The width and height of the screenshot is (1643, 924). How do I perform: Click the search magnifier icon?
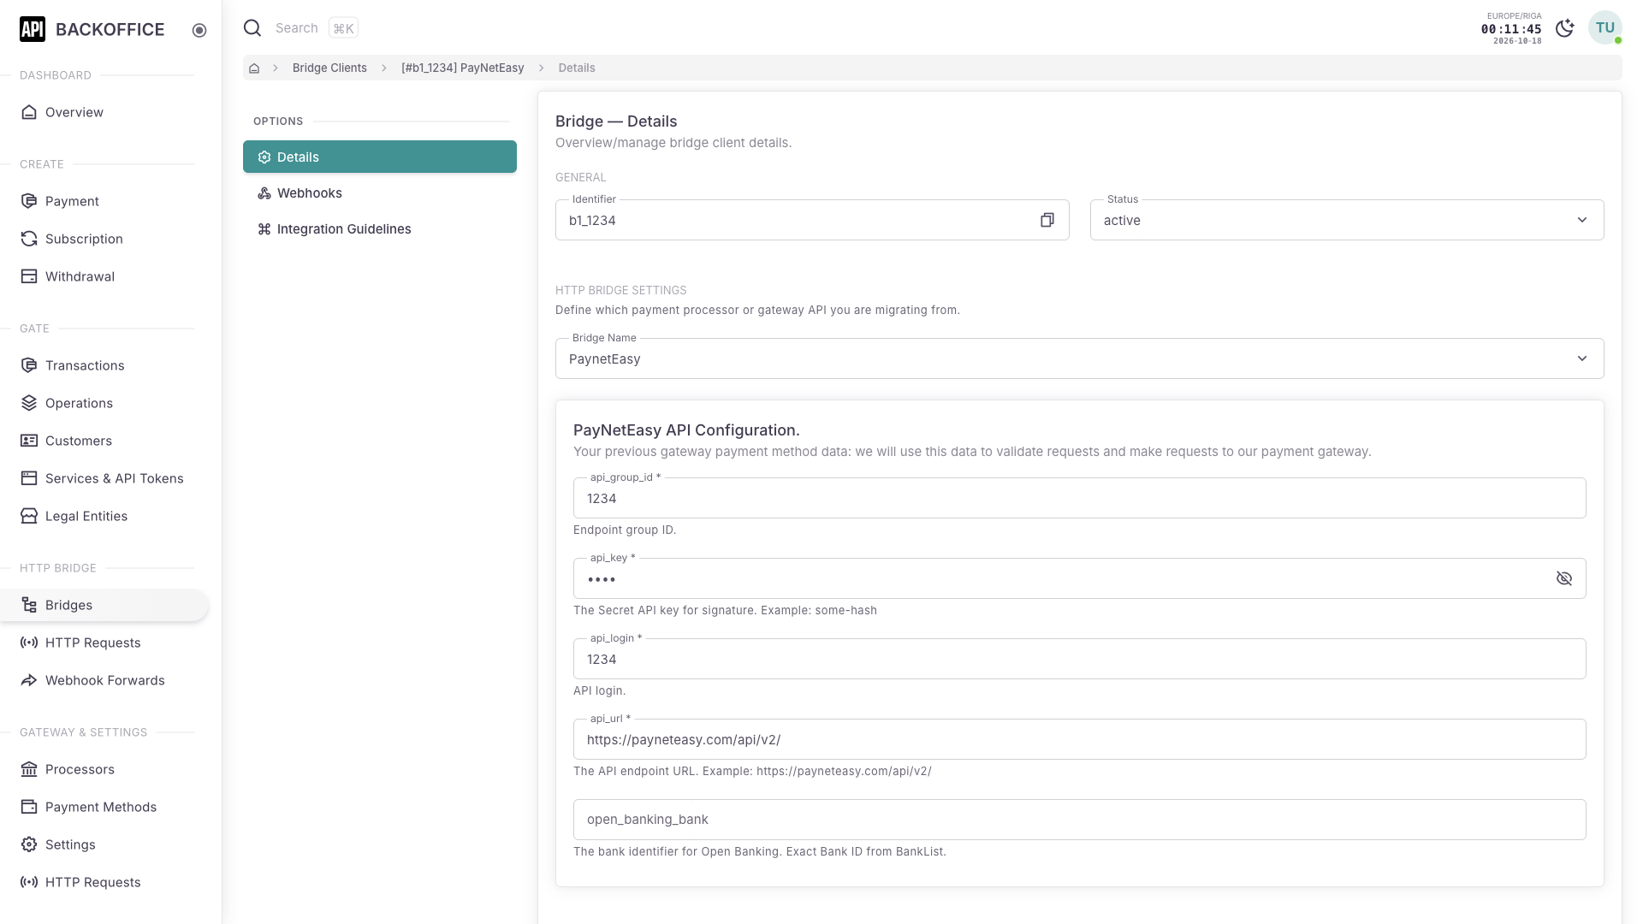click(252, 28)
